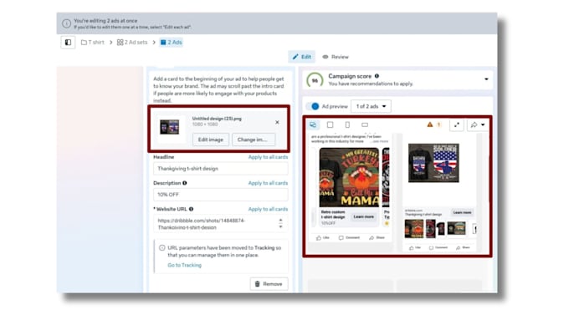The height and width of the screenshot is (320, 569).
Task: Select the landscape format preview icon
Action: (x=365, y=124)
